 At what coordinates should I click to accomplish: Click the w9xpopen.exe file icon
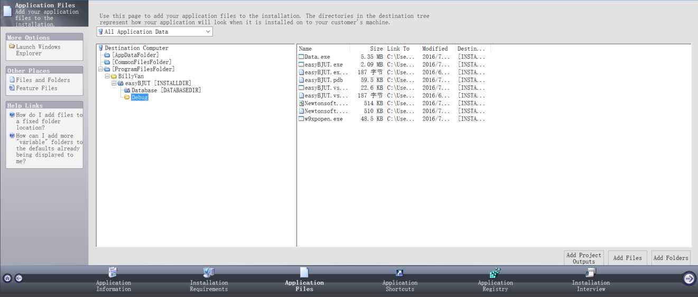click(301, 119)
